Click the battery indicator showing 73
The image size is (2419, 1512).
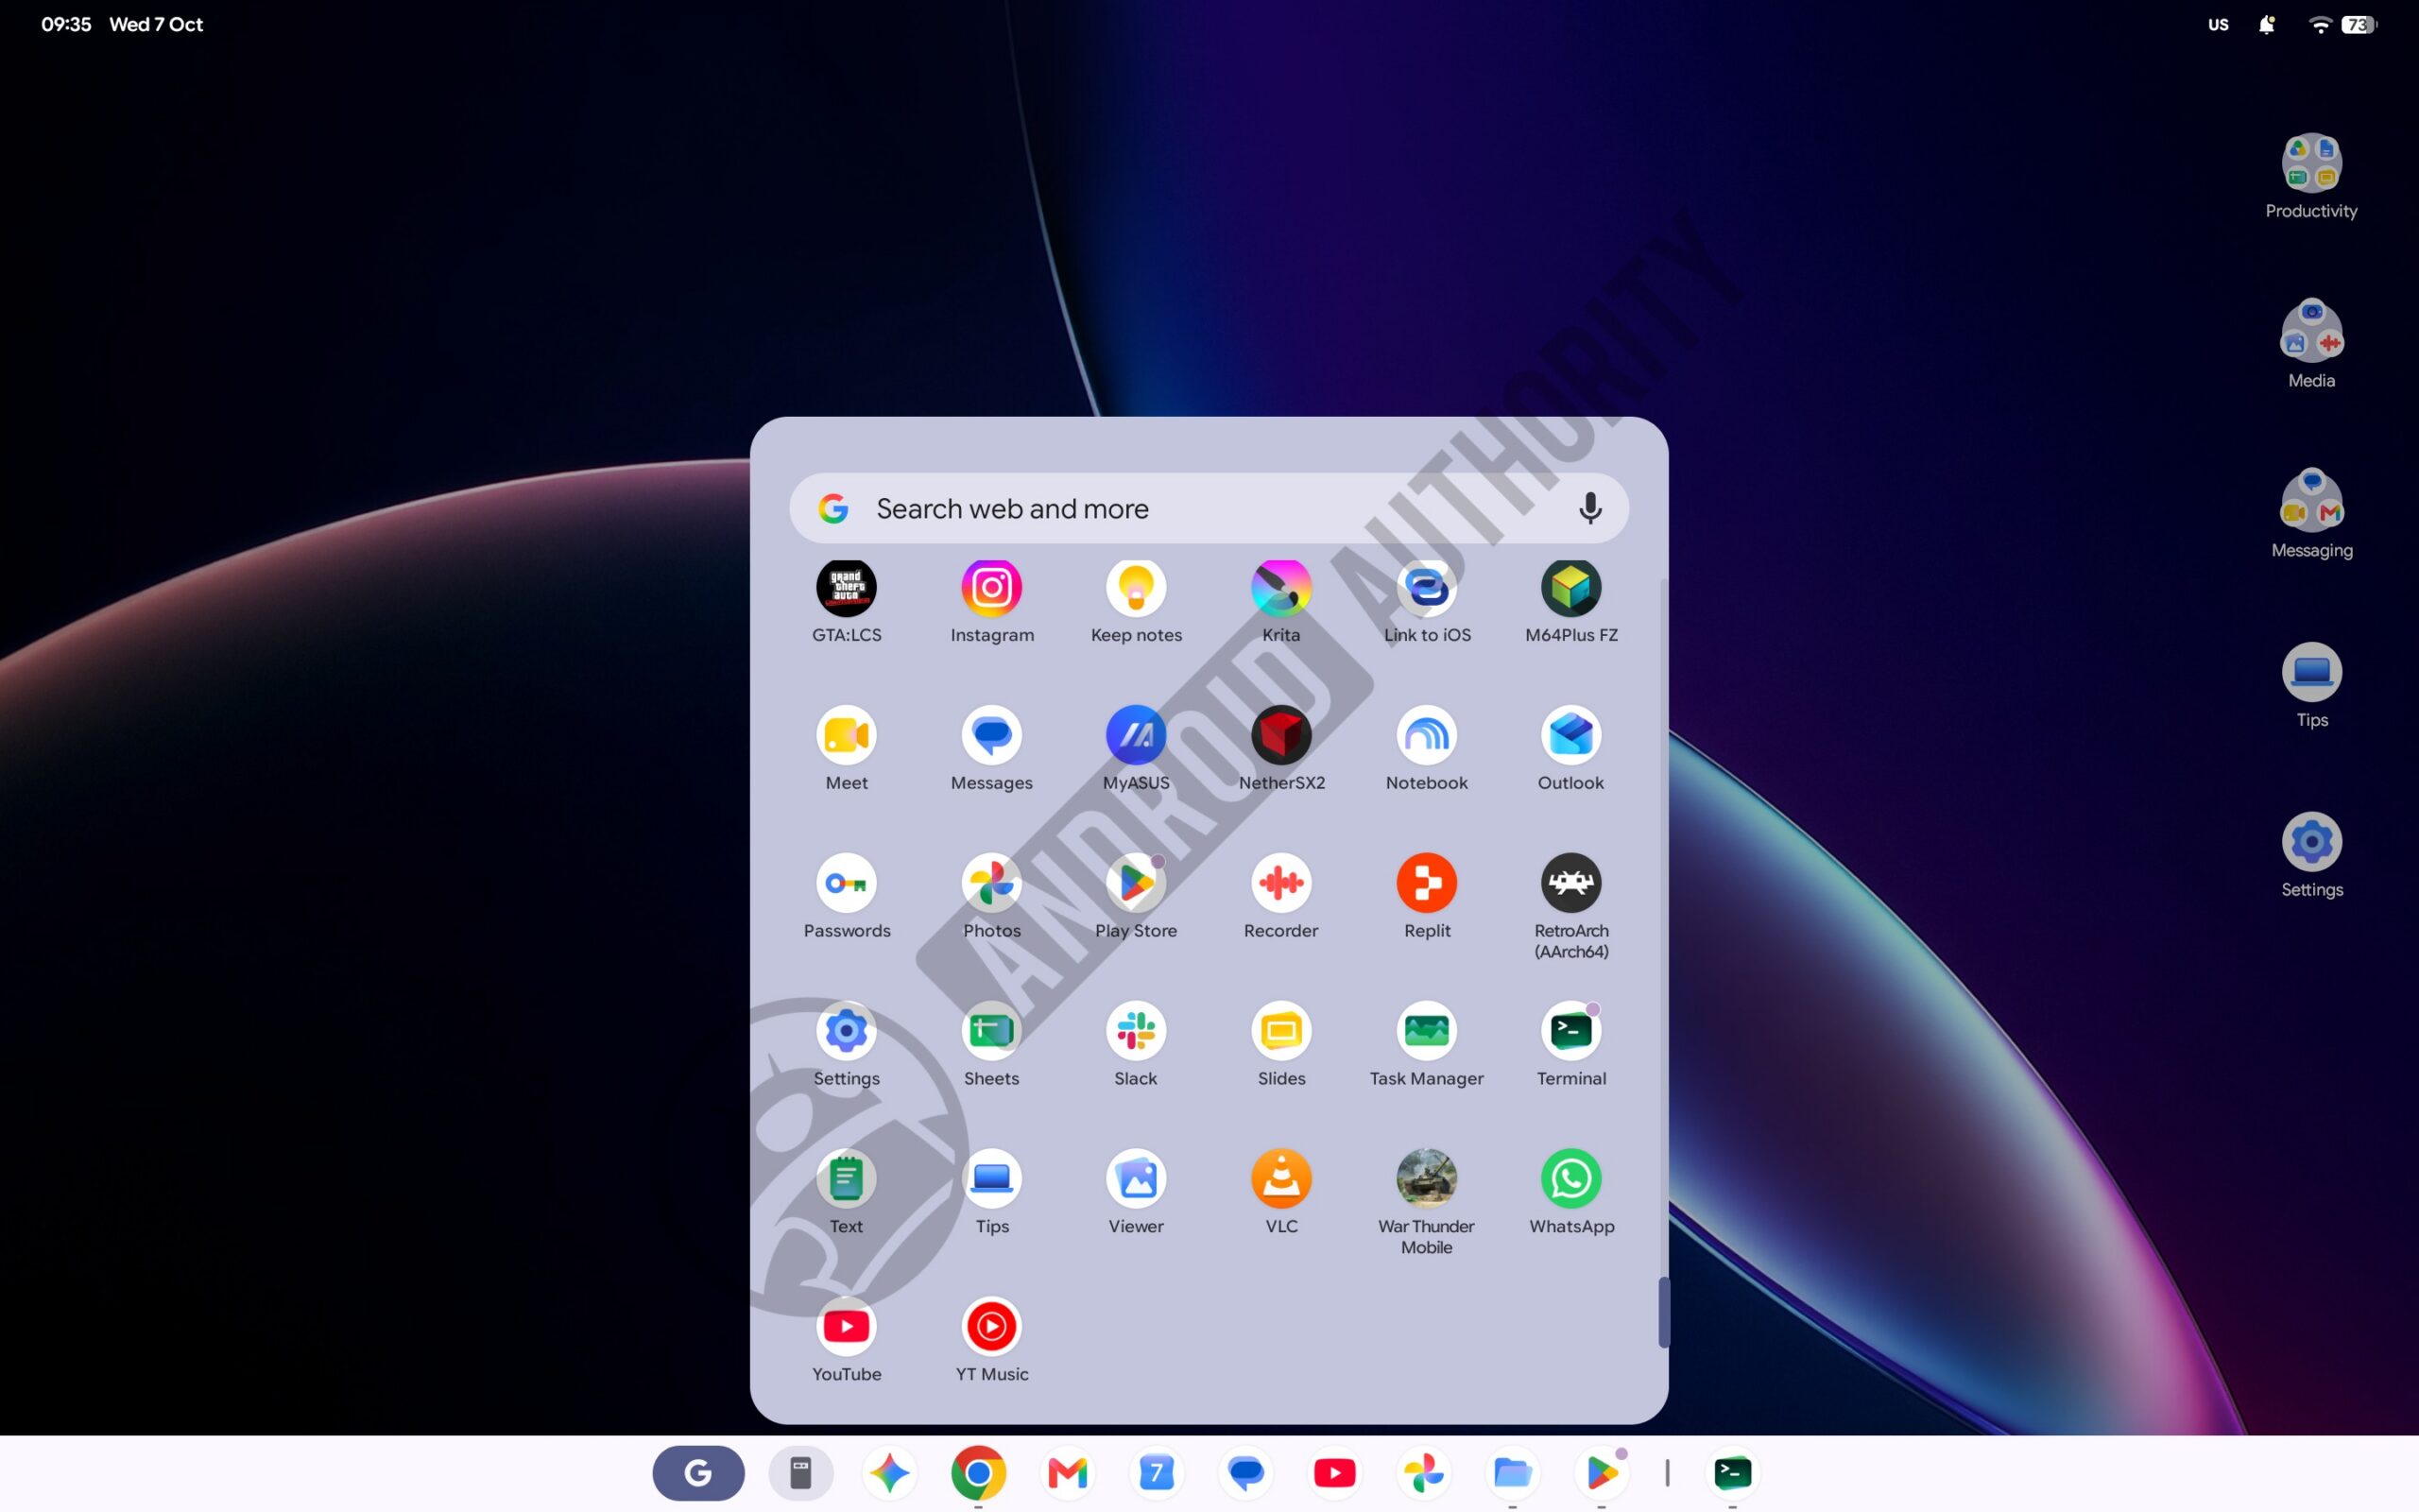[2358, 25]
